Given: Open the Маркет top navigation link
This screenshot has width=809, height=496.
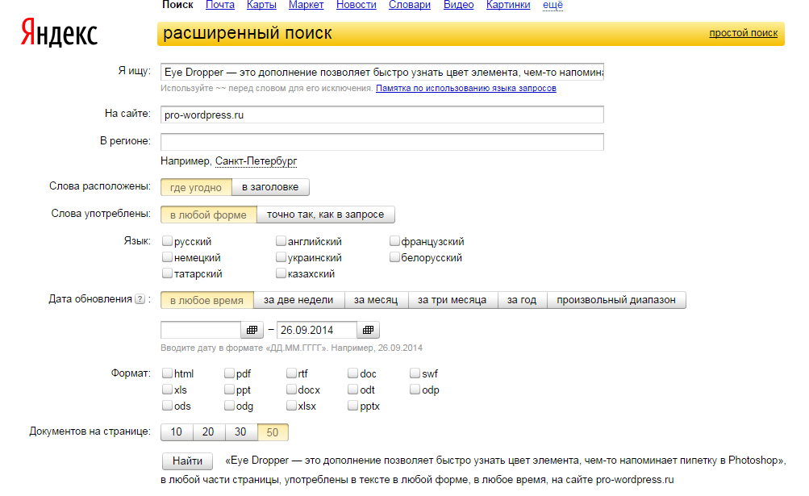Looking at the screenshot, I should (x=306, y=5).
